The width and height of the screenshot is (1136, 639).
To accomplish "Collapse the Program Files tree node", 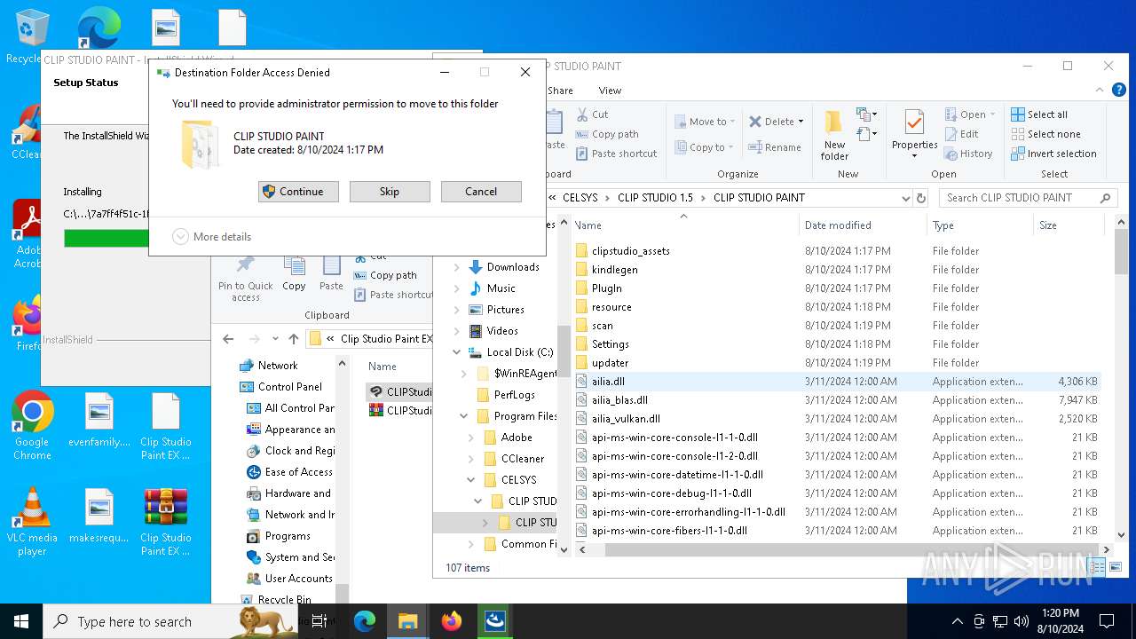I will (x=464, y=416).
